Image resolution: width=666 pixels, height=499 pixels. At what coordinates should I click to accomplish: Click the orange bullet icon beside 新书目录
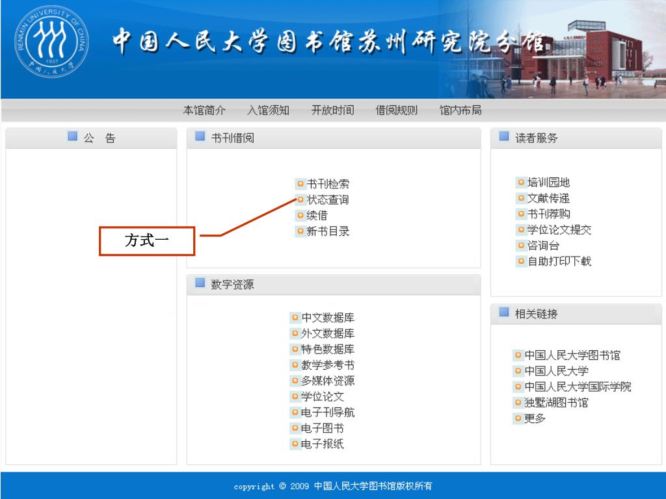[300, 231]
